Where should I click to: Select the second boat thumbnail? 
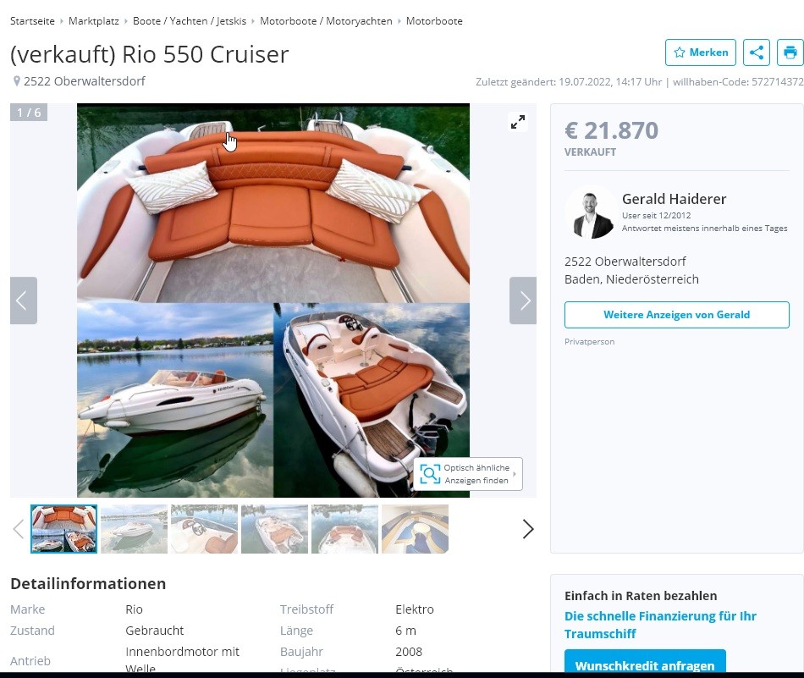(x=135, y=529)
